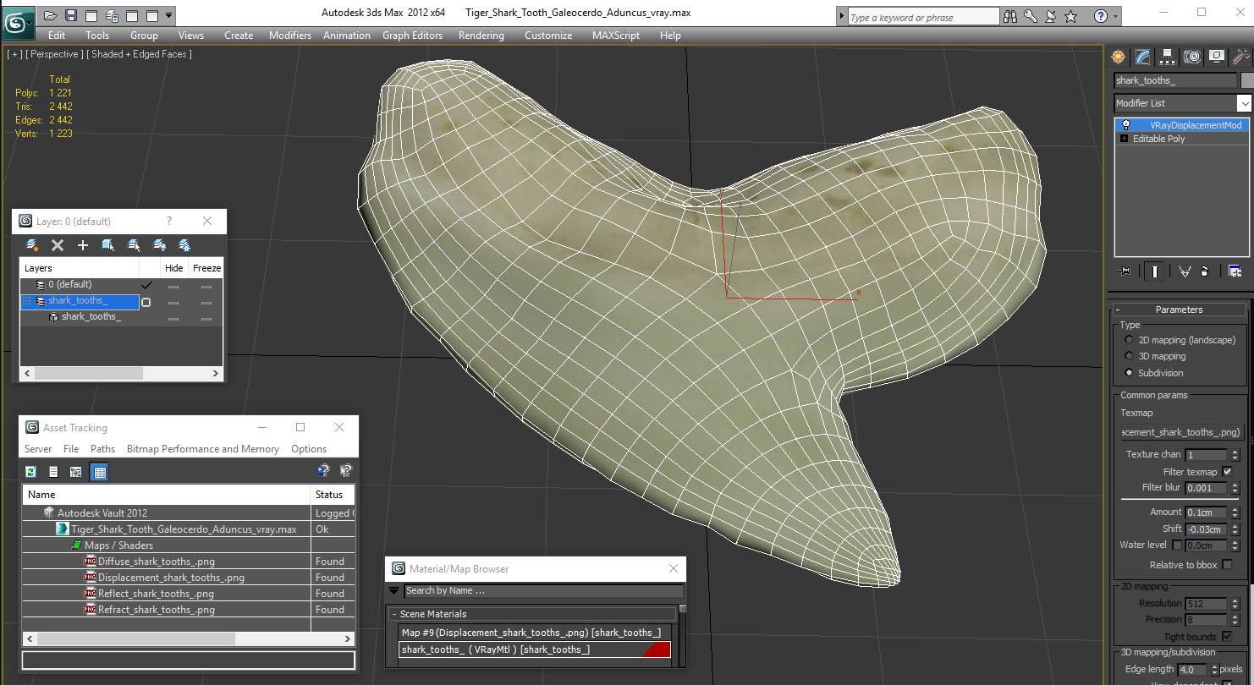Viewport: 1254px width, 685px height.
Task: Open Paths menu in Asset Tracking
Action: [102, 449]
